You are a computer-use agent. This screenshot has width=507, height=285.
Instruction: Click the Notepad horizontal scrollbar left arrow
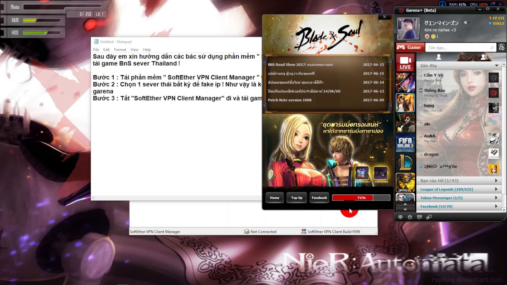point(93,198)
